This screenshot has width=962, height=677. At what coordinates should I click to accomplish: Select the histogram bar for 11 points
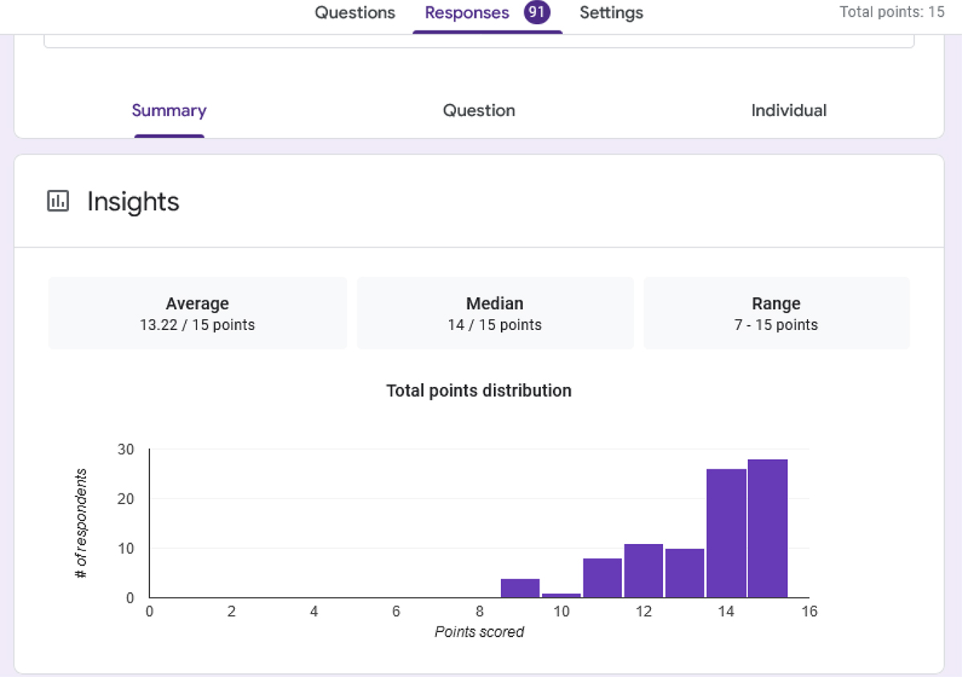[x=603, y=578]
